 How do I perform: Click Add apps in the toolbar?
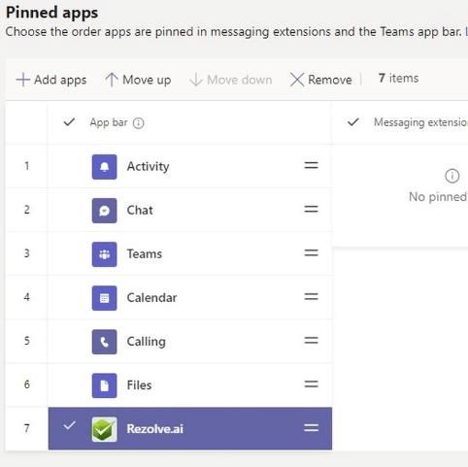tap(51, 80)
